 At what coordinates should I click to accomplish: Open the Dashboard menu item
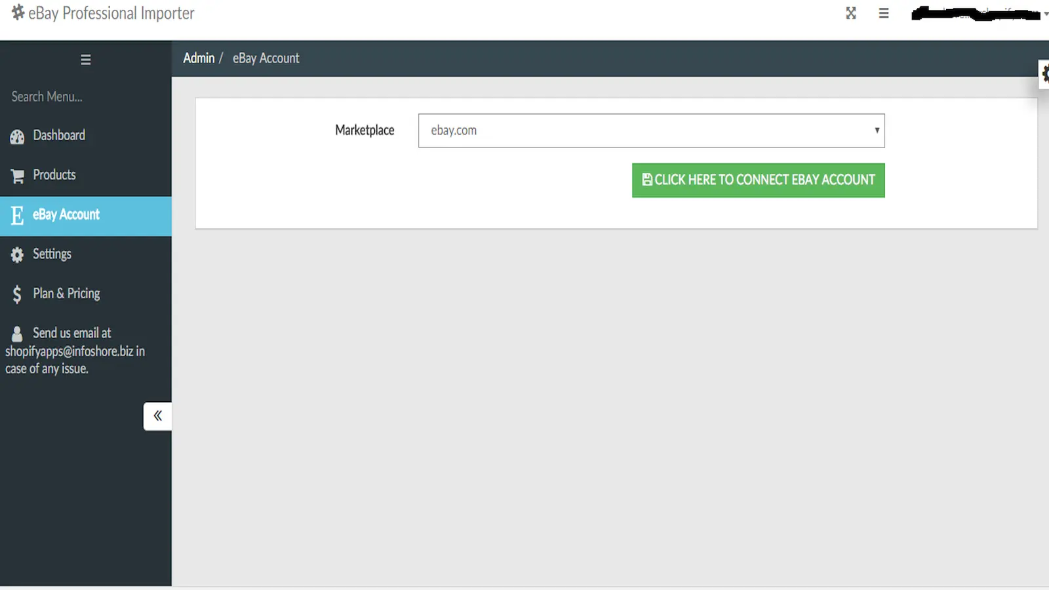(x=86, y=136)
